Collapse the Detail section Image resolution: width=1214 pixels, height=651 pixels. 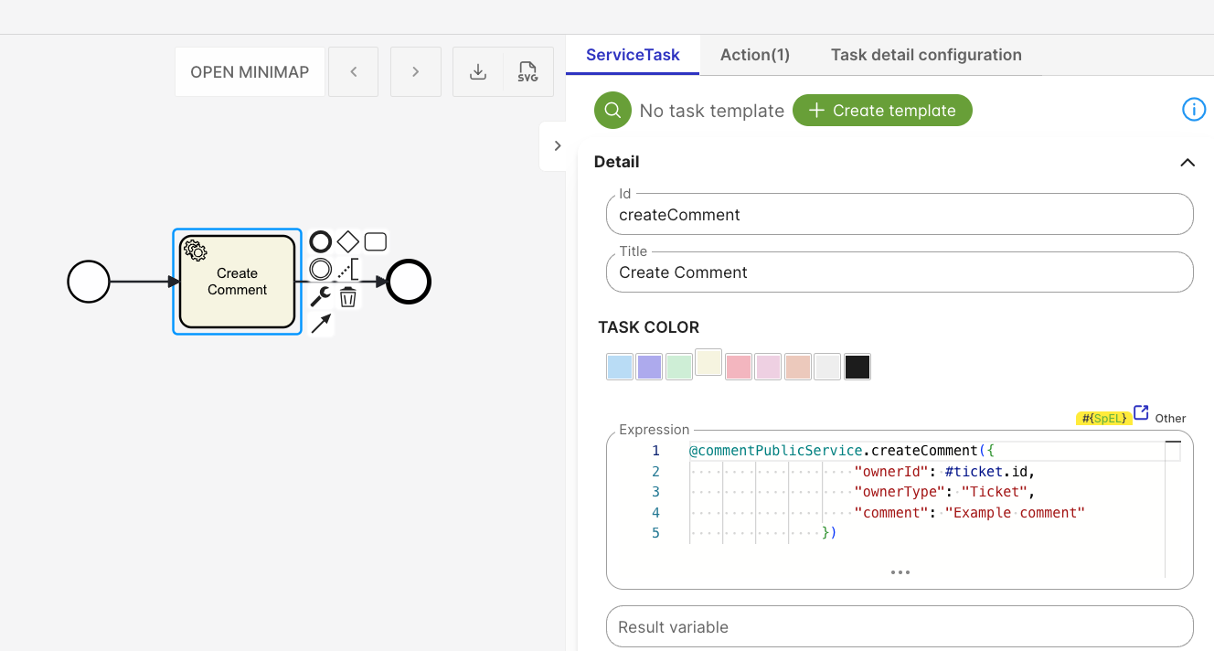pos(1187,163)
